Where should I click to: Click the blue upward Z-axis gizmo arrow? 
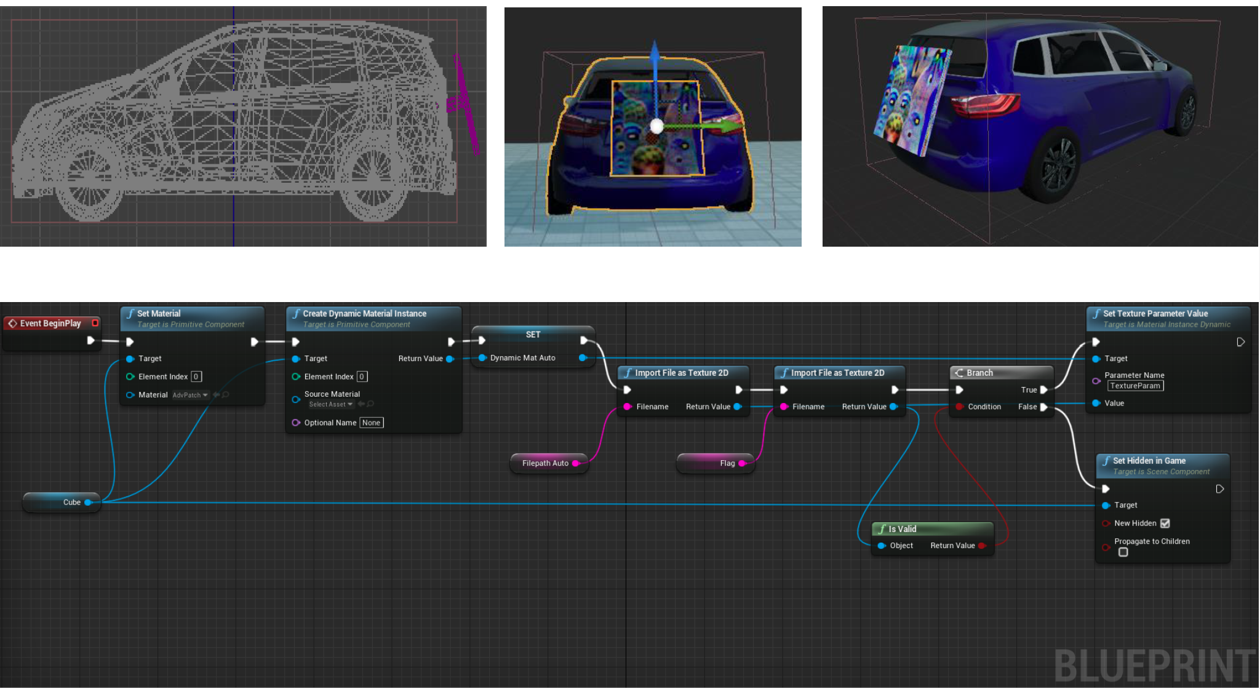click(655, 55)
